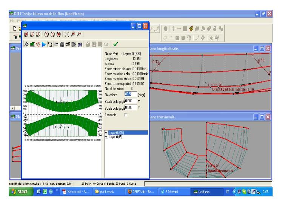
Task: Click the first rotate icon in dialog toolbar
Action: tap(27, 35)
